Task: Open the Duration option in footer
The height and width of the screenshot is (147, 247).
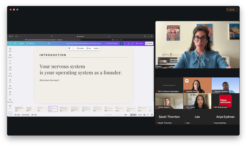Action: (x=26, y=115)
